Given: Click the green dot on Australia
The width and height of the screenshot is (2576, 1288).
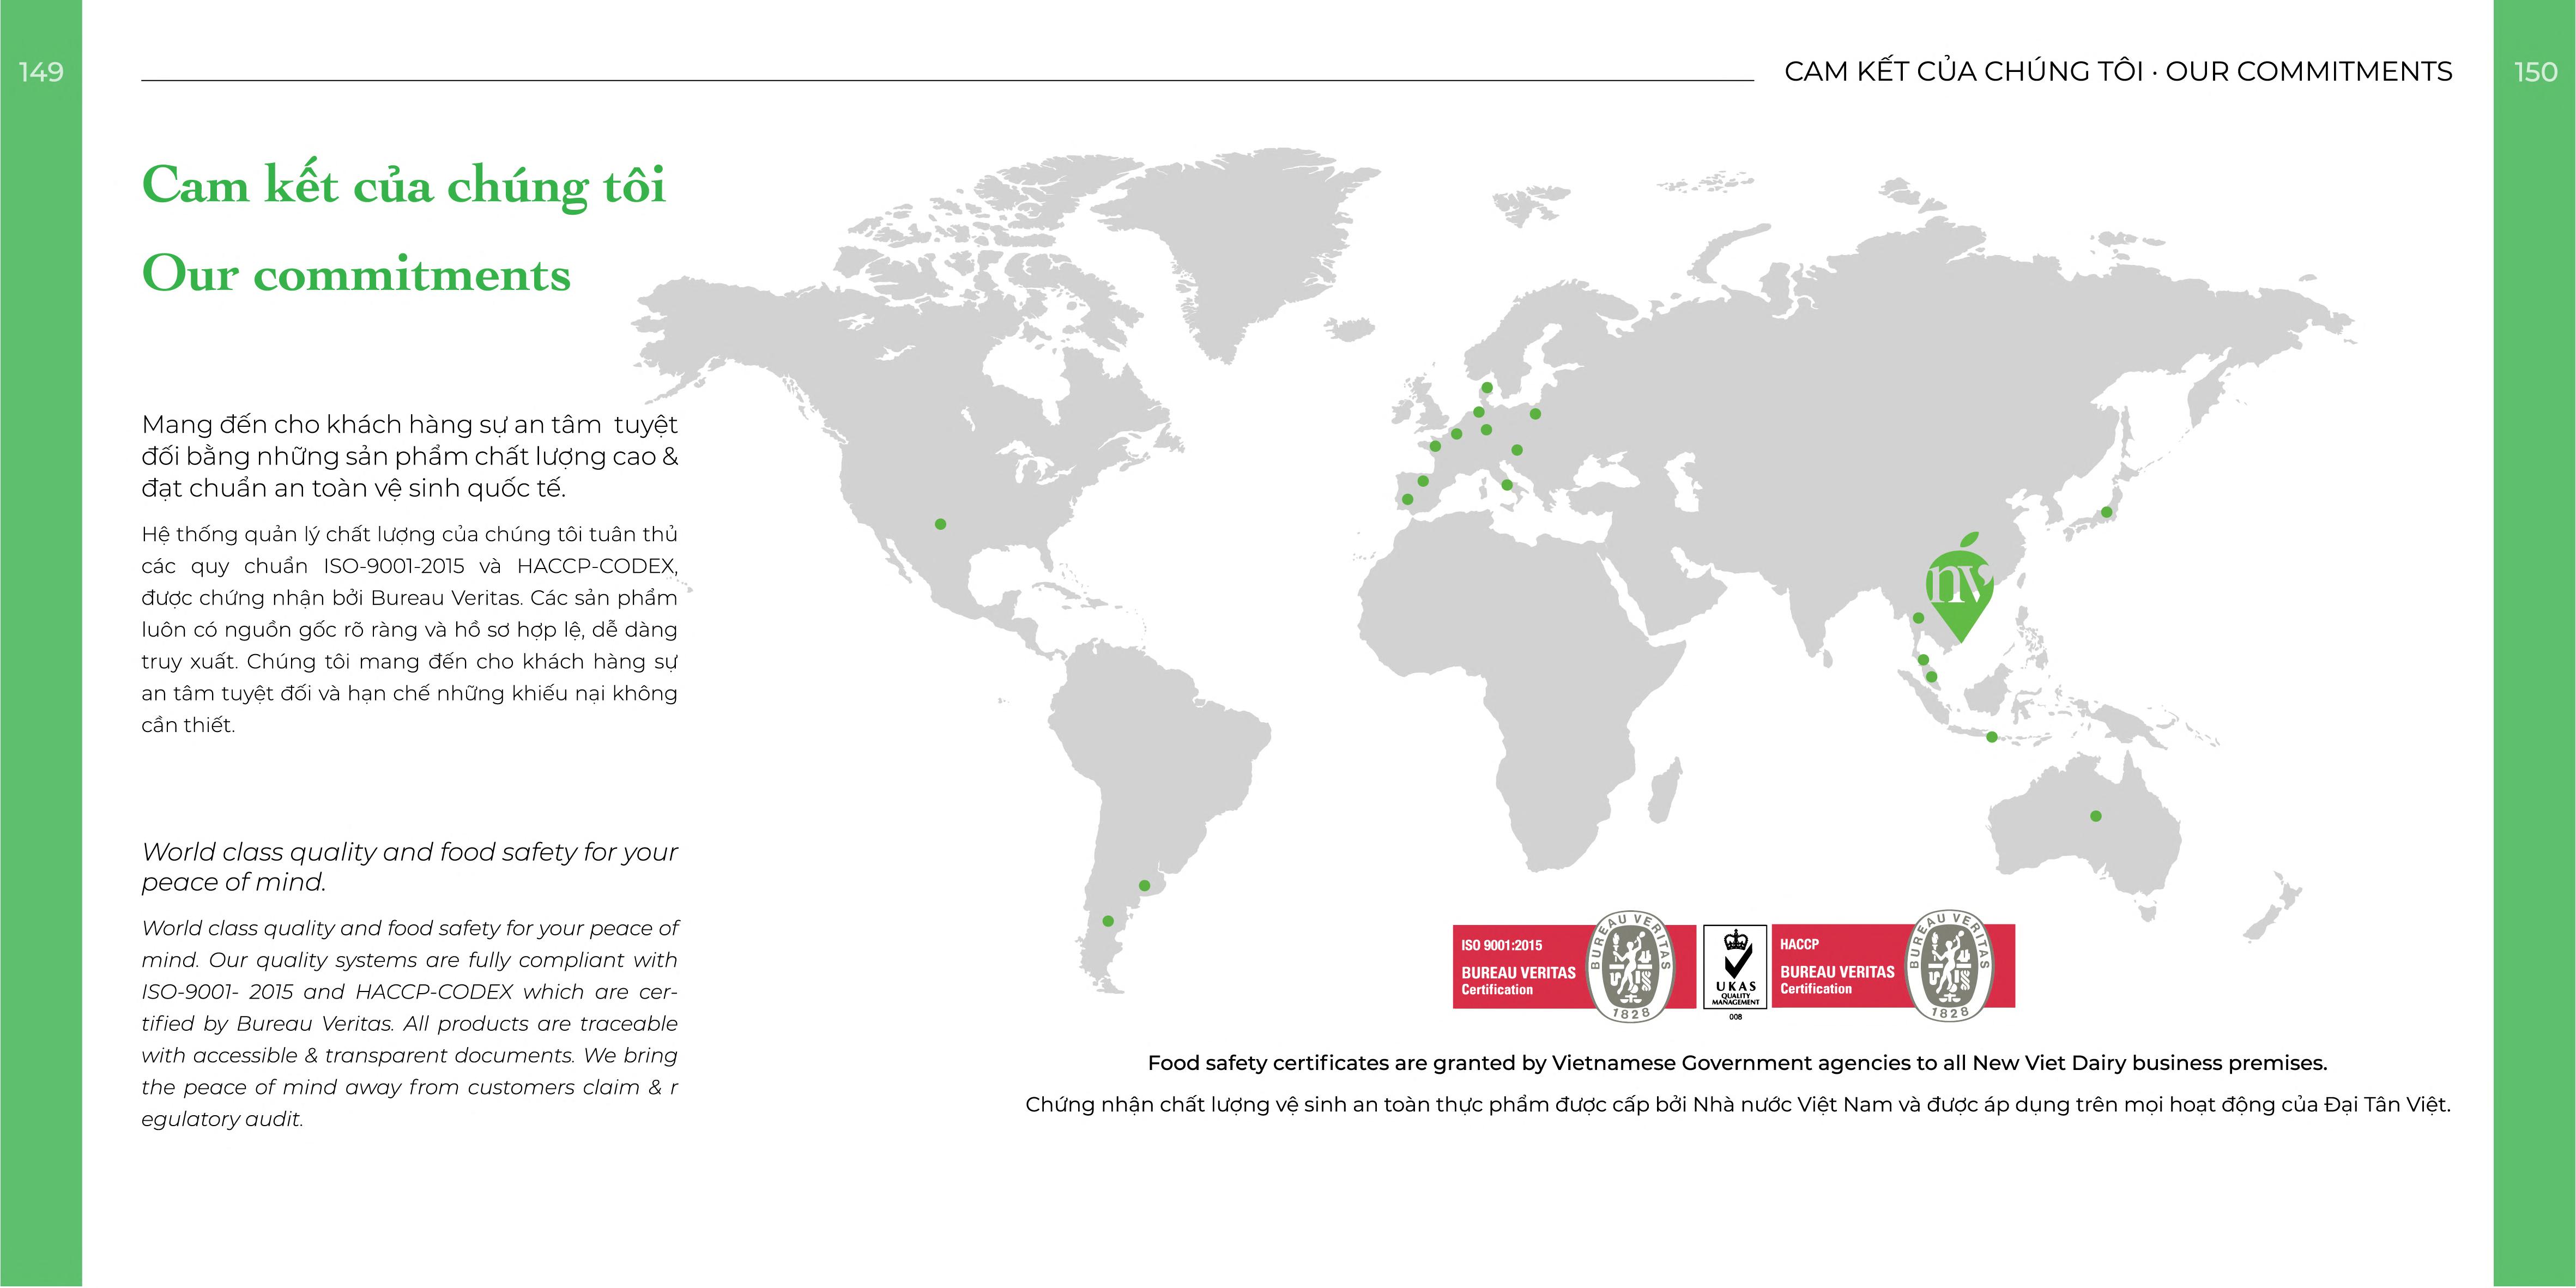Looking at the screenshot, I should pos(2096,816).
